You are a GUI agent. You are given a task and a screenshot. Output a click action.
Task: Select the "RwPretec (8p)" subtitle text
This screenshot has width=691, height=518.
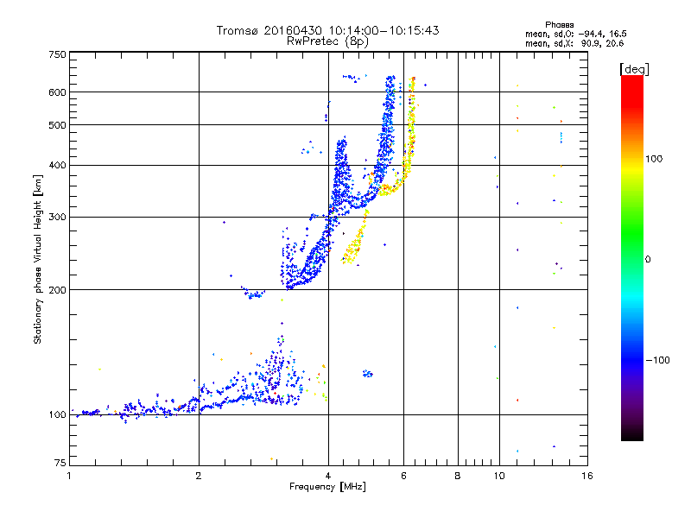327,41
